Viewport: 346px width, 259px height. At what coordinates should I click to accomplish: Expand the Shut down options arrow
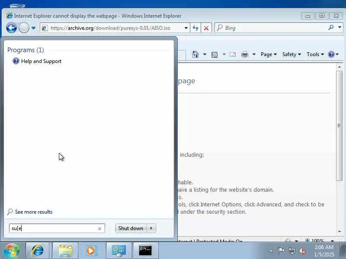click(x=151, y=228)
